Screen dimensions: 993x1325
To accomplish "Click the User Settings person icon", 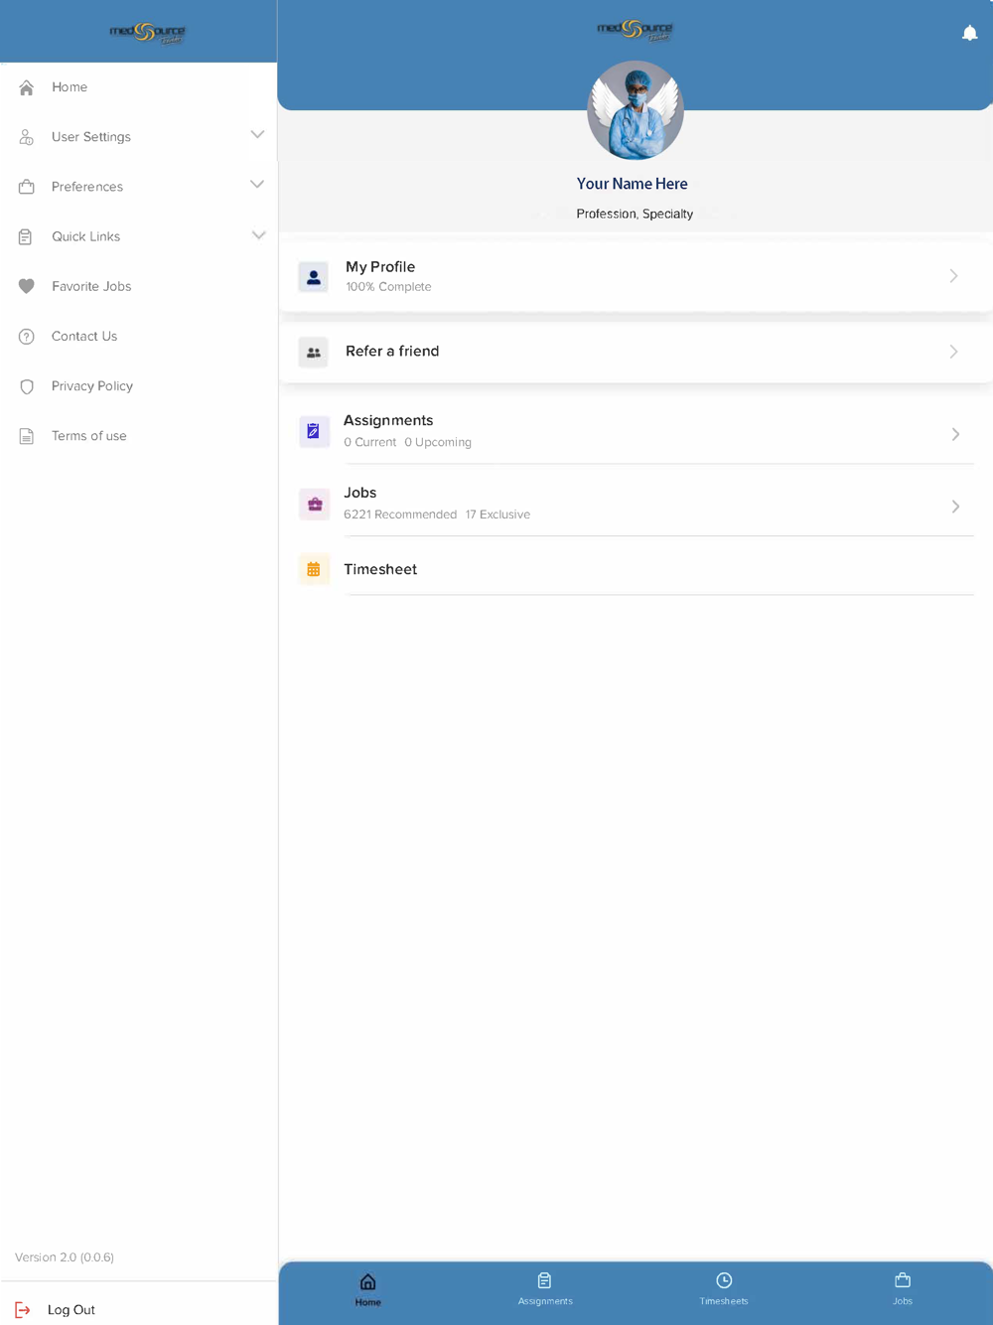I will pos(27,137).
